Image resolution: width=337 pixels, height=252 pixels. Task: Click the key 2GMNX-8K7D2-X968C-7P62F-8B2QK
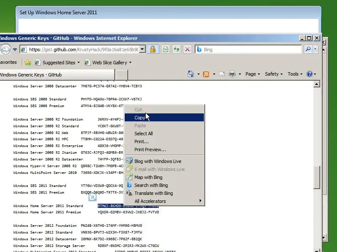click(111, 239)
